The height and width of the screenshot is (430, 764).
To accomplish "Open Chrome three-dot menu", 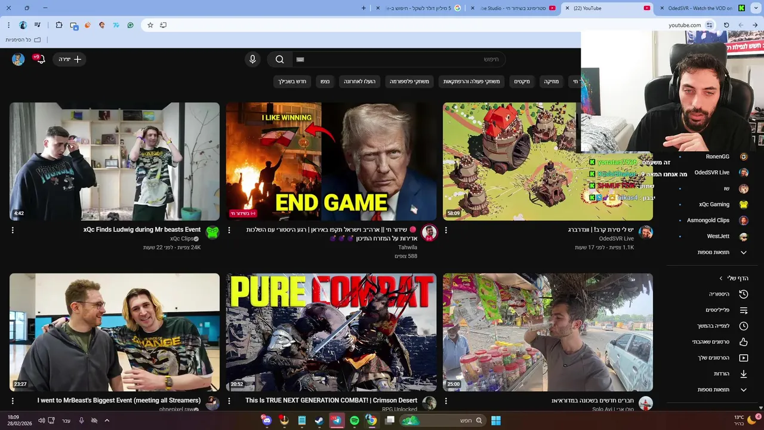I will (8, 25).
